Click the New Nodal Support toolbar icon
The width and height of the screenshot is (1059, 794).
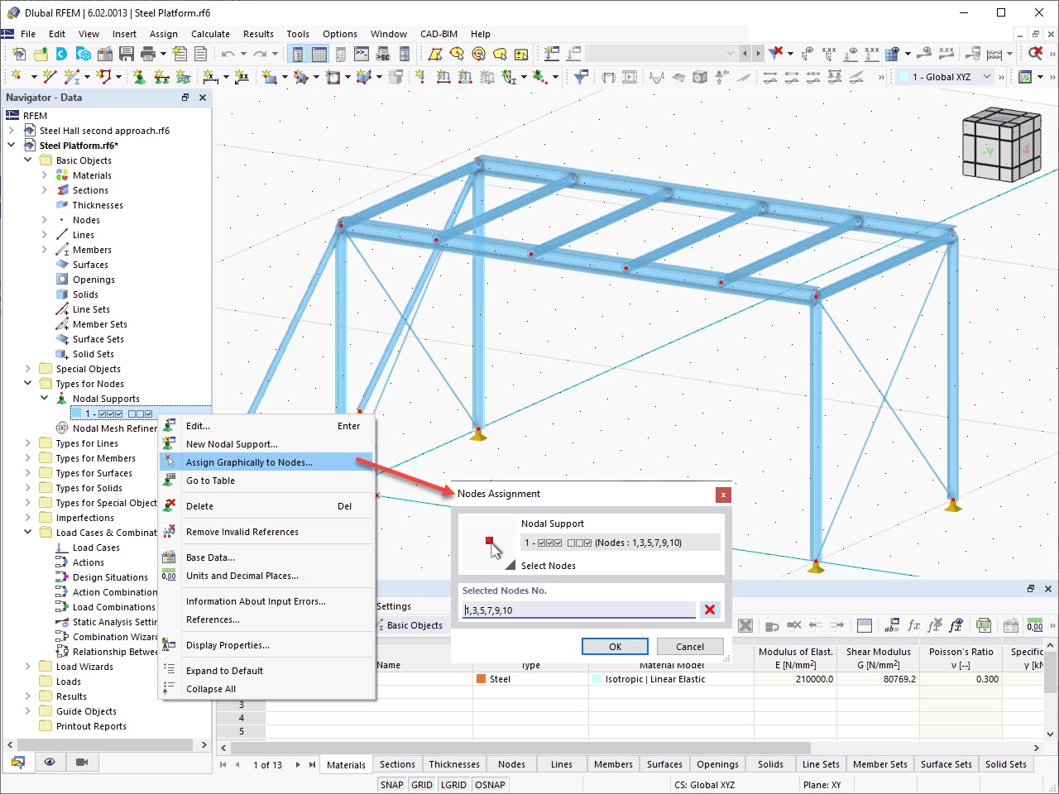[139, 77]
